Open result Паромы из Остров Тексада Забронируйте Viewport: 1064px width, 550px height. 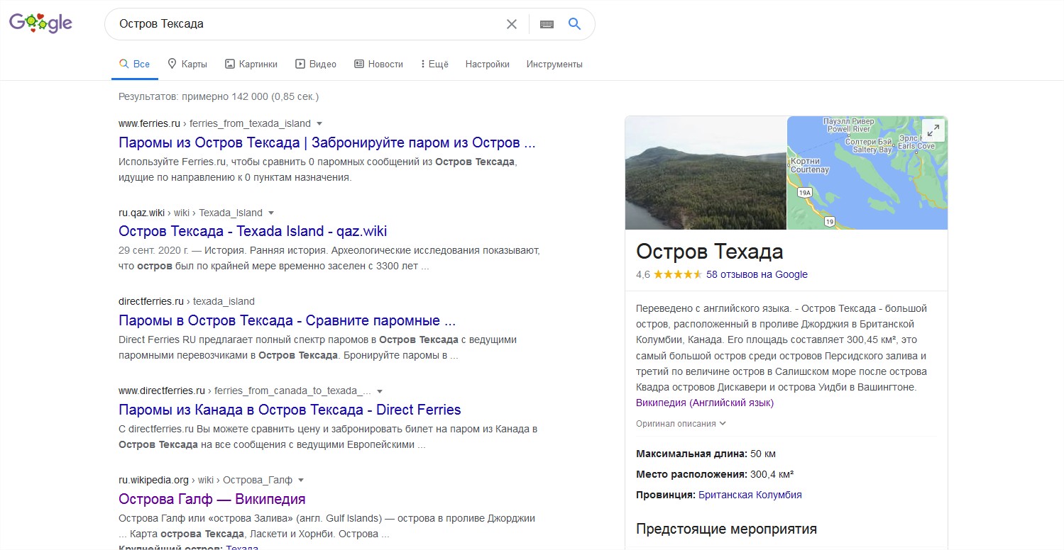[x=327, y=142]
